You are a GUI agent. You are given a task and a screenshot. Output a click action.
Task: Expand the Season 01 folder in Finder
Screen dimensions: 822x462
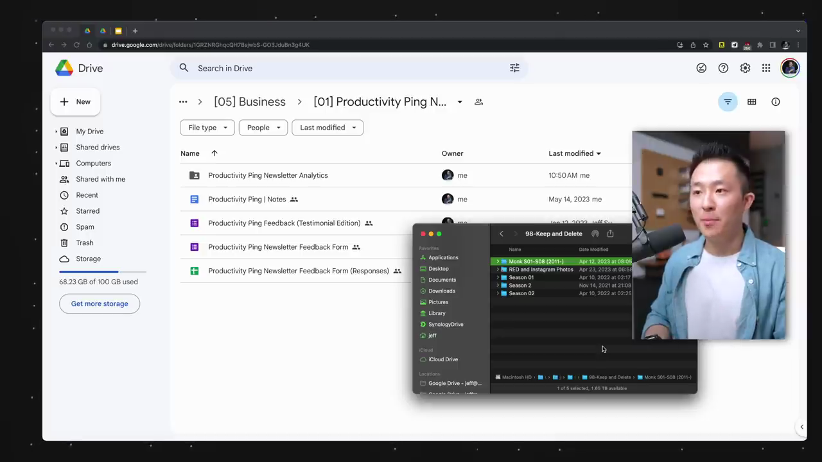click(498, 278)
